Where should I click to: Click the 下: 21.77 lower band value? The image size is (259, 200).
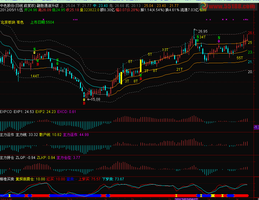[84, 6]
